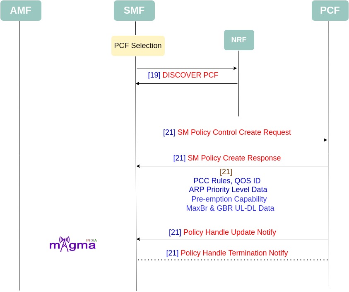The width and height of the screenshot is (349, 292).
Task: Click the dotted termination notify line
Action: click(x=233, y=260)
